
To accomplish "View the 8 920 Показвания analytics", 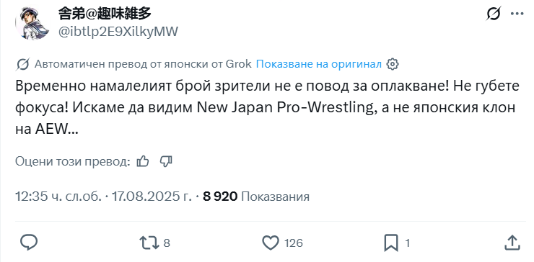I will [x=256, y=196].
